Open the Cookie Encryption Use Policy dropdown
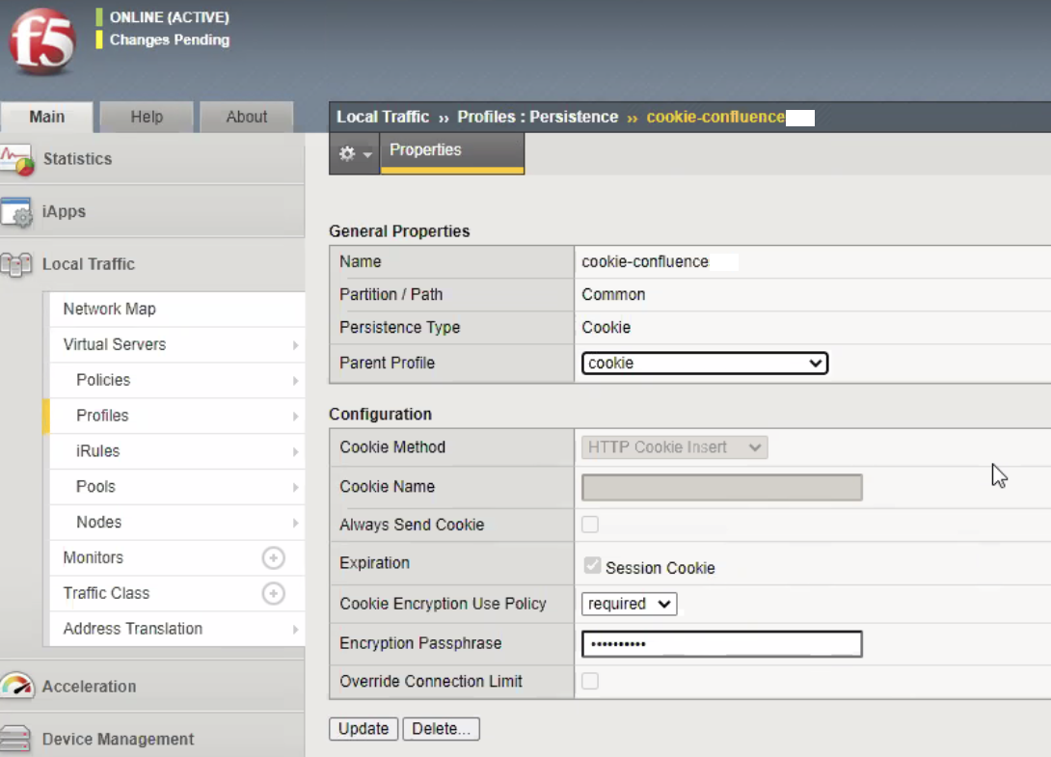 pos(629,604)
